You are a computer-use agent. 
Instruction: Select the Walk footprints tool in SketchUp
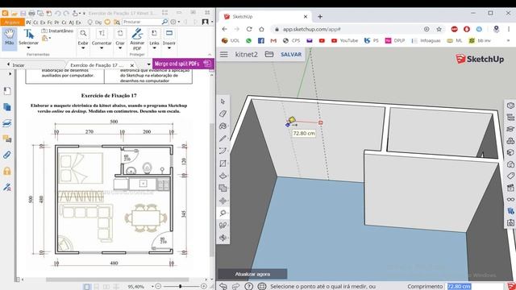tap(223, 226)
